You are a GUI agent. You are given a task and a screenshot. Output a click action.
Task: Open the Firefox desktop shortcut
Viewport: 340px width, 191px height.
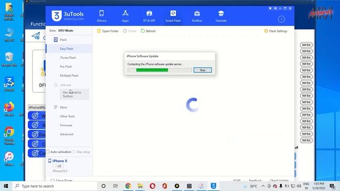pos(9,109)
